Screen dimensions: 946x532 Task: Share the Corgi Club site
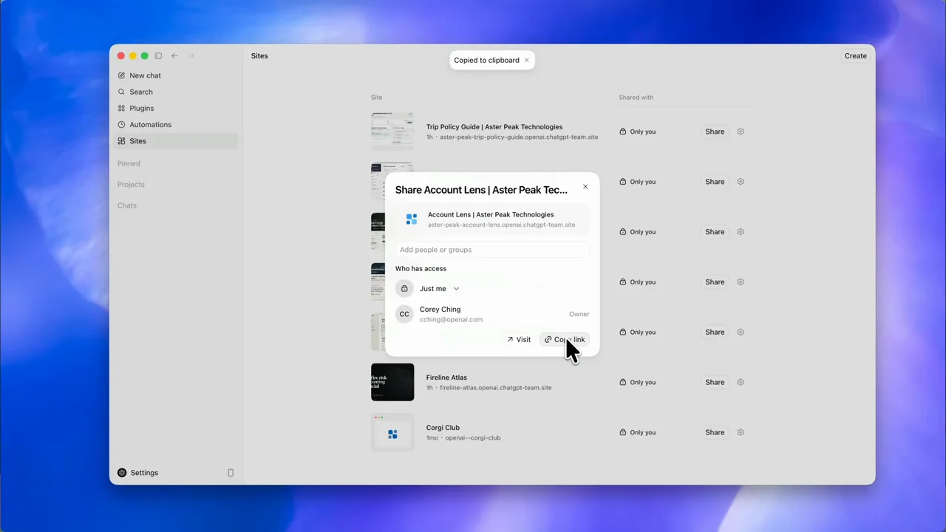tap(715, 432)
